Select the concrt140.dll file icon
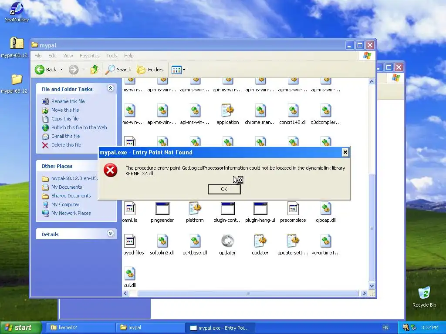This screenshot has height=334, width=446. 293,110
